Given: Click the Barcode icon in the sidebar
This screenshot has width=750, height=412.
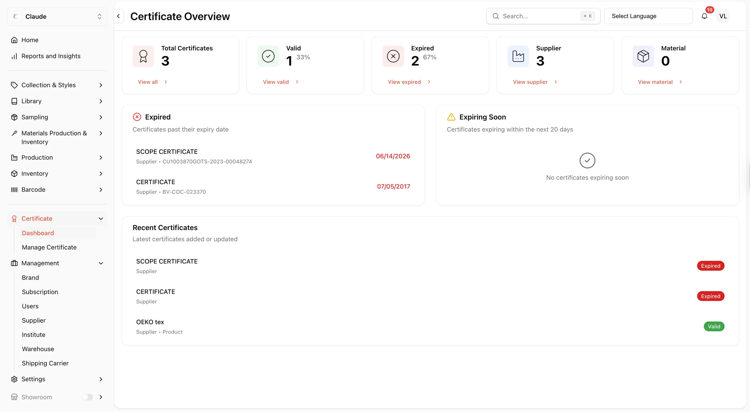Looking at the screenshot, I should point(14,190).
